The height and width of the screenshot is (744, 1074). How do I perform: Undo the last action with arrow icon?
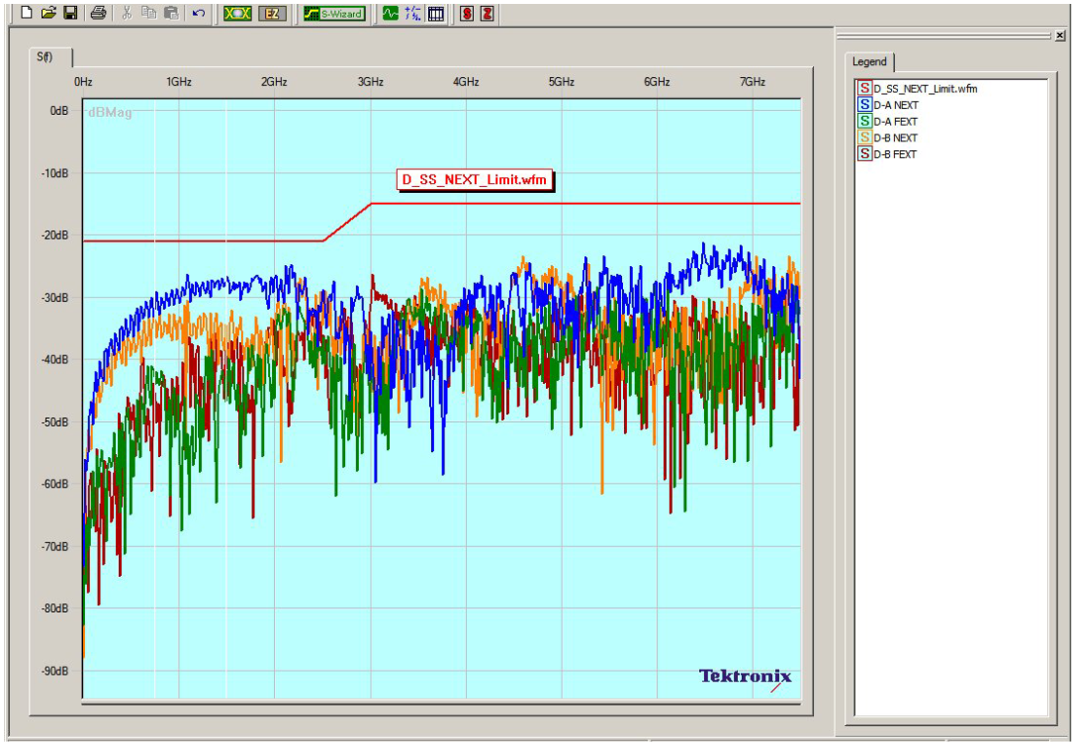tap(199, 13)
